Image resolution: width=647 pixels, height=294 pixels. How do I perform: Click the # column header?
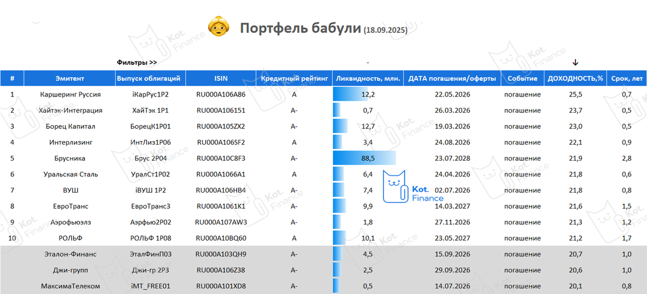click(12, 78)
